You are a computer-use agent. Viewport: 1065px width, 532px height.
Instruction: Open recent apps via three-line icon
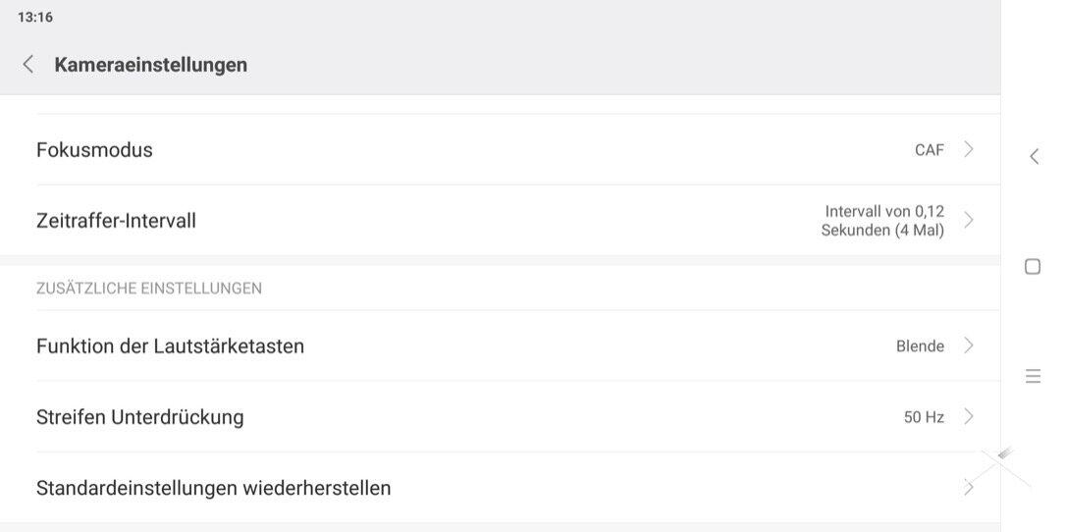(x=1033, y=376)
